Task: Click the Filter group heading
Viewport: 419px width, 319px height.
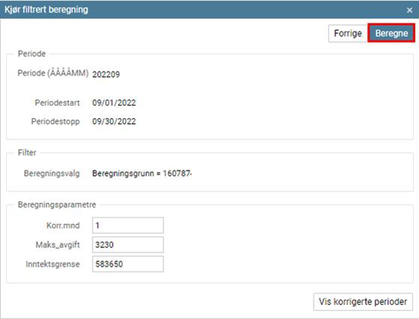Action: click(27, 153)
